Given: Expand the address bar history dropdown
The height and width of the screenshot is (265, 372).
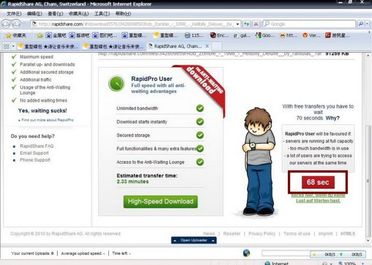Looking at the screenshot, I should tap(237, 24).
